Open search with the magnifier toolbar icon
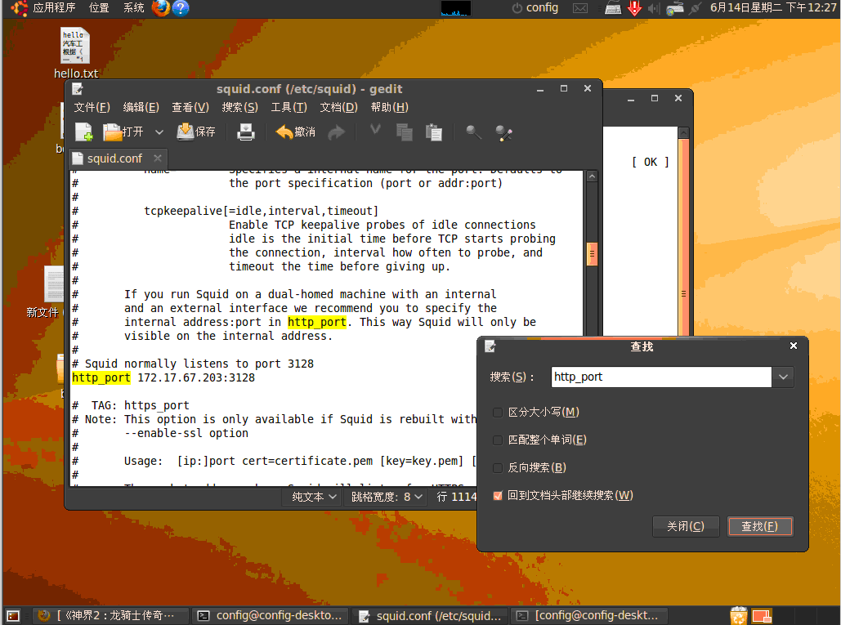The width and height of the screenshot is (841, 625). click(473, 132)
